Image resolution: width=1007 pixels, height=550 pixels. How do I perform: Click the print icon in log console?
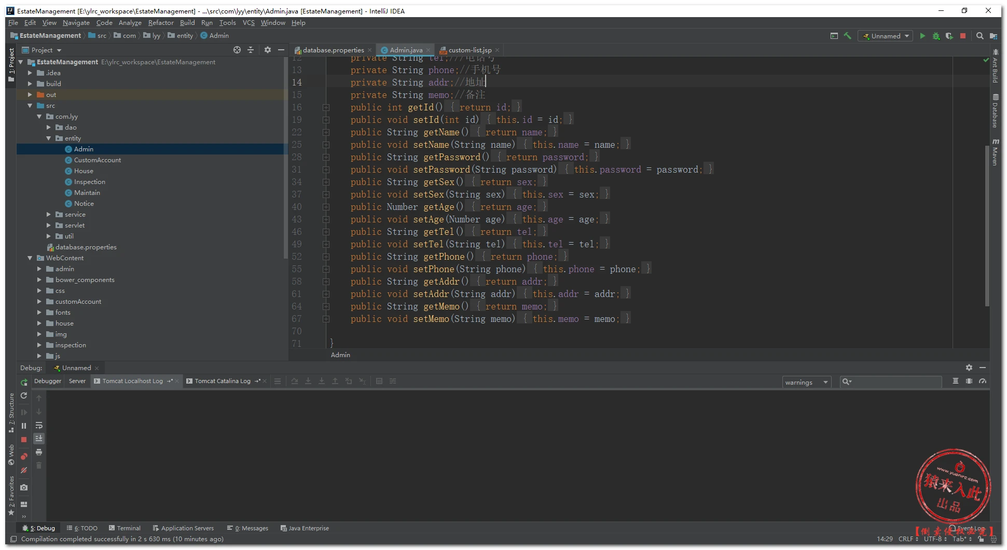(39, 452)
